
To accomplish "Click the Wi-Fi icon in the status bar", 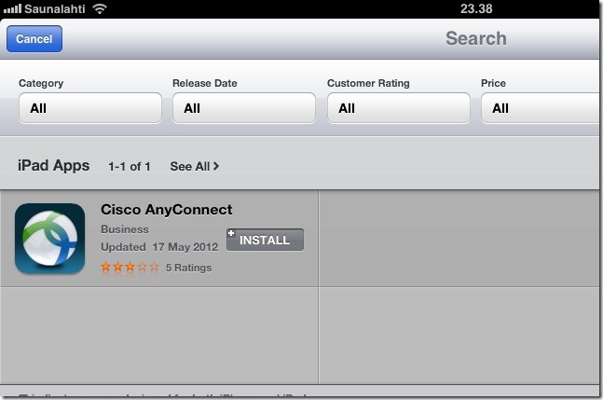I will pos(99,8).
